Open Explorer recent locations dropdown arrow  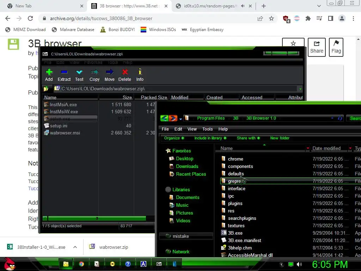[x=180, y=119]
